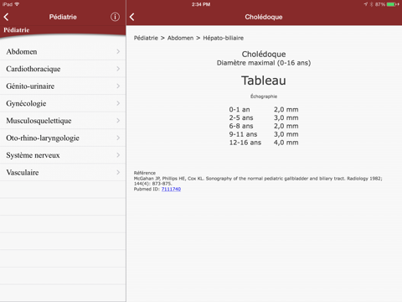Tap the 12-16 ans age row
The image size is (402, 302).
(264, 143)
